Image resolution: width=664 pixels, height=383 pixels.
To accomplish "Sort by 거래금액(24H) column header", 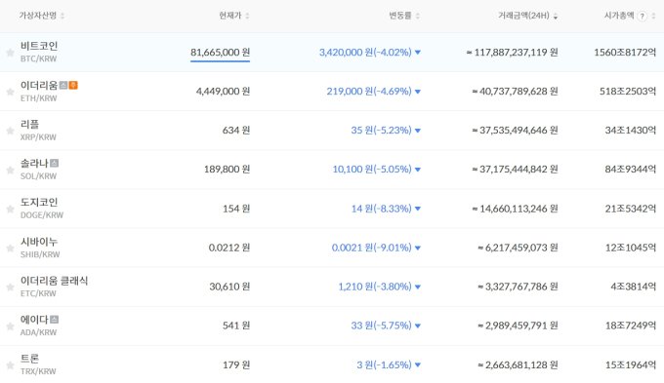I will pyautogui.click(x=527, y=16).
